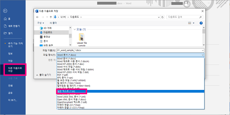Click the dialog back navigation arrow
This screenshot has width=230, height=115.
click(x=37, y=17)
